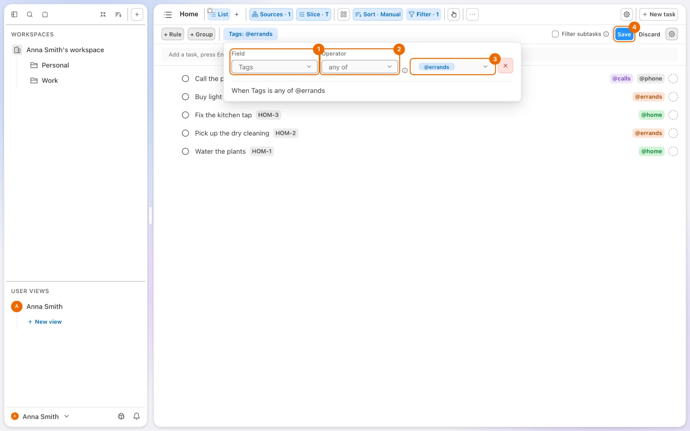This screenshot has width=690, height=431.
Task: Check off the Call the task circle
Action: click(185, 78)
